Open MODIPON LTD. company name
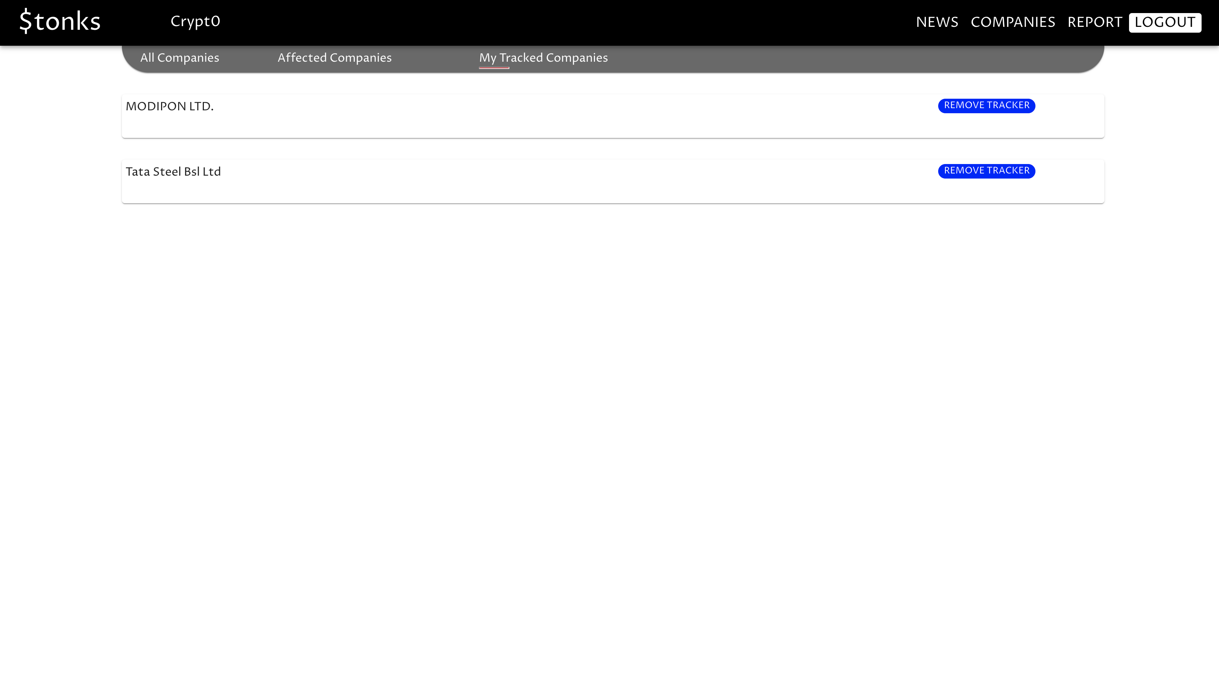The image size is (1219, 683). (x=169, y=106)
